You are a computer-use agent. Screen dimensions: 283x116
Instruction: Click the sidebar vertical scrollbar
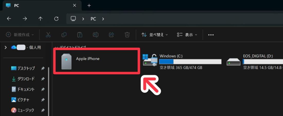pos(48,91)
